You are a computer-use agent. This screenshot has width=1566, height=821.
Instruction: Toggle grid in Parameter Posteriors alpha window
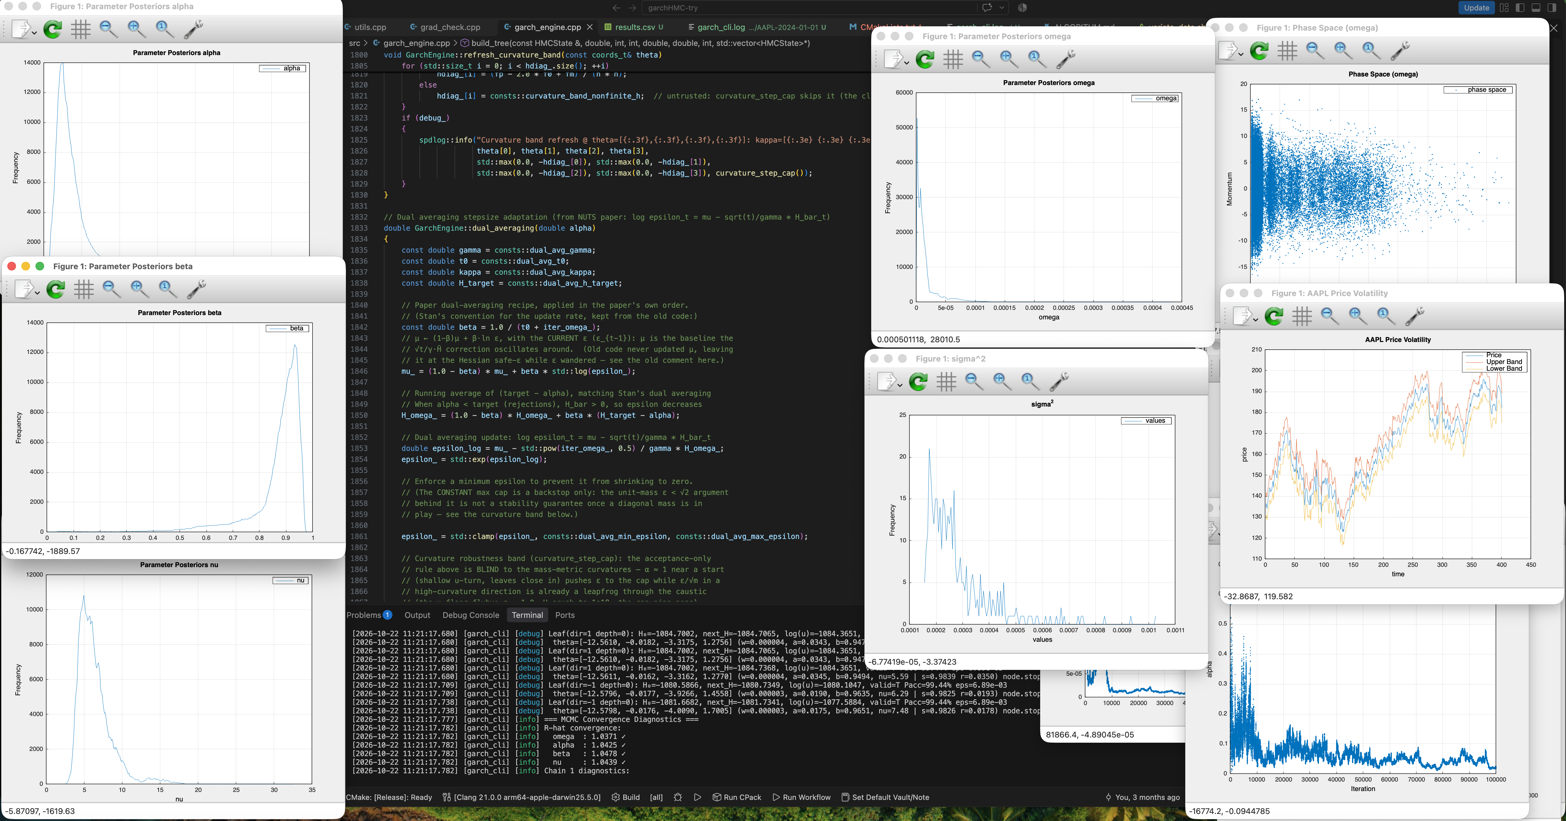[81, 28]
